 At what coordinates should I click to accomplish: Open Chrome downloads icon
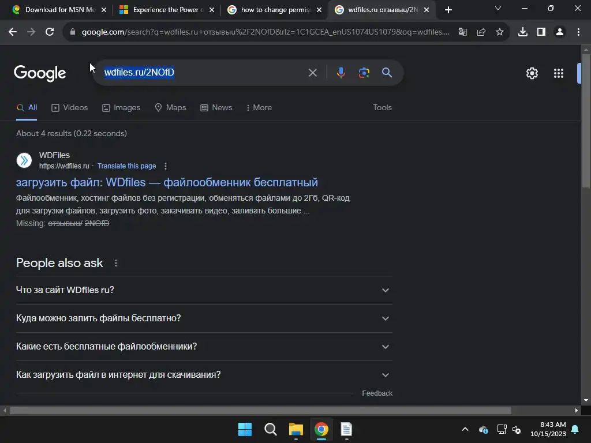522,32
